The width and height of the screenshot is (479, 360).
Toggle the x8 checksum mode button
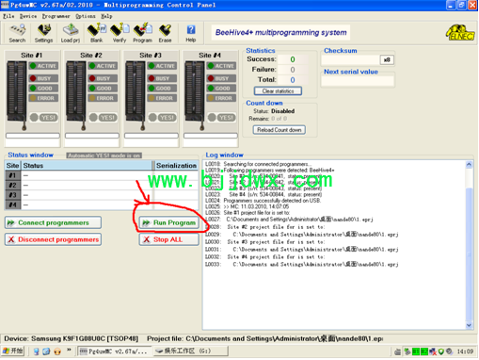tap(387, 59)
